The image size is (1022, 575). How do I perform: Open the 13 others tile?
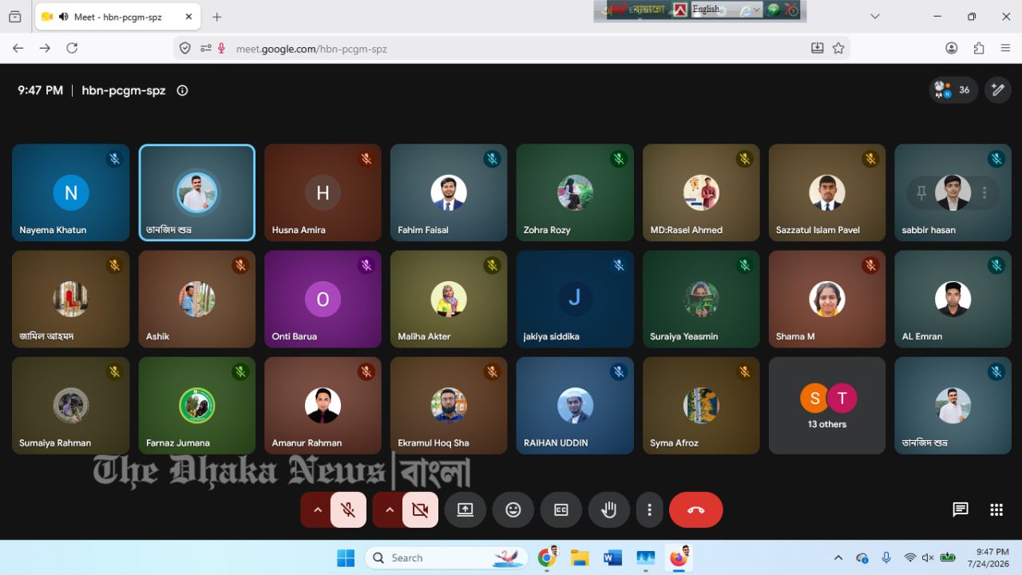tap(827, 406)
